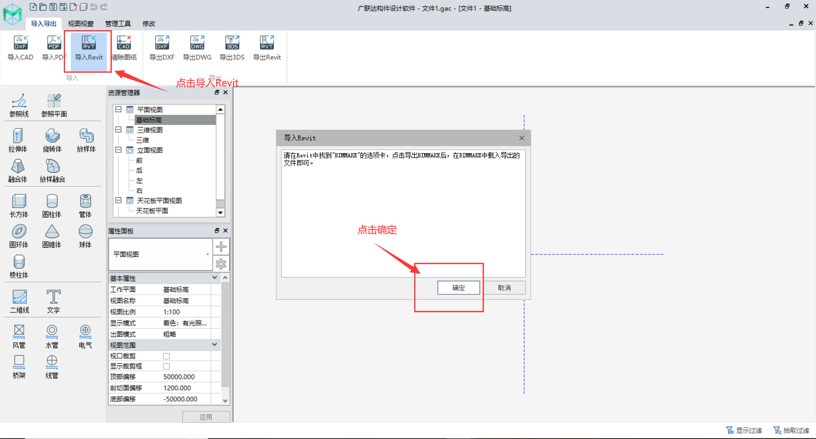Select the 棱柱体 prism tool
This screenshot has width=816, height=439.
pos(19,267)
